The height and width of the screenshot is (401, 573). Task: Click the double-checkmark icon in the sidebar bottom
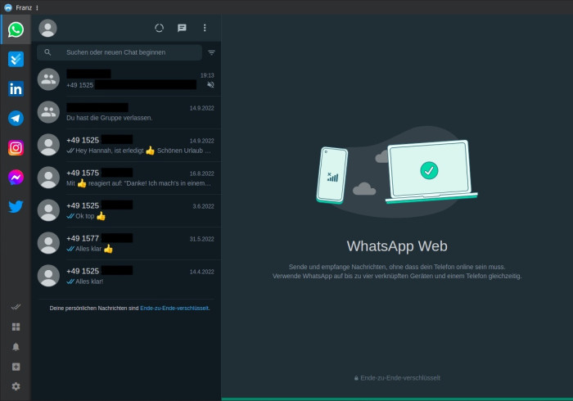(16, 307)
